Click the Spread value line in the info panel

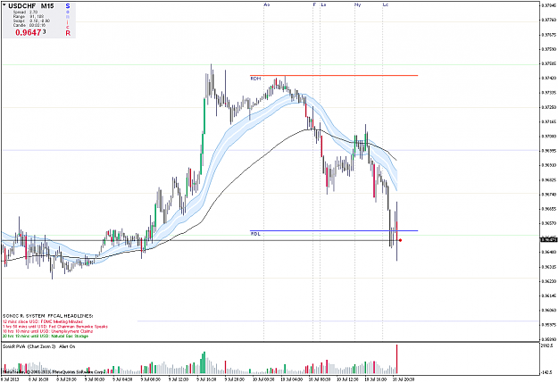click(x=25, y=12)
